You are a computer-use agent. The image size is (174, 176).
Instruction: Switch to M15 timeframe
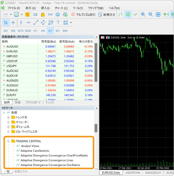[21, 31]
